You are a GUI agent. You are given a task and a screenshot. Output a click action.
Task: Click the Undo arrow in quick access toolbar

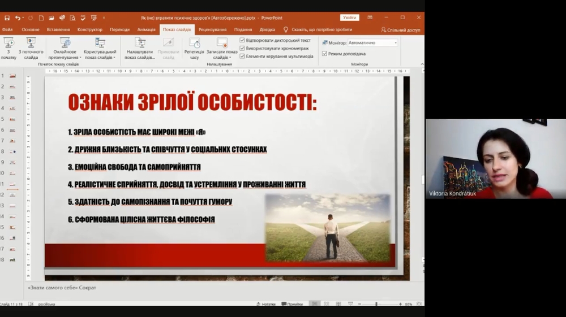click(18, 18)
